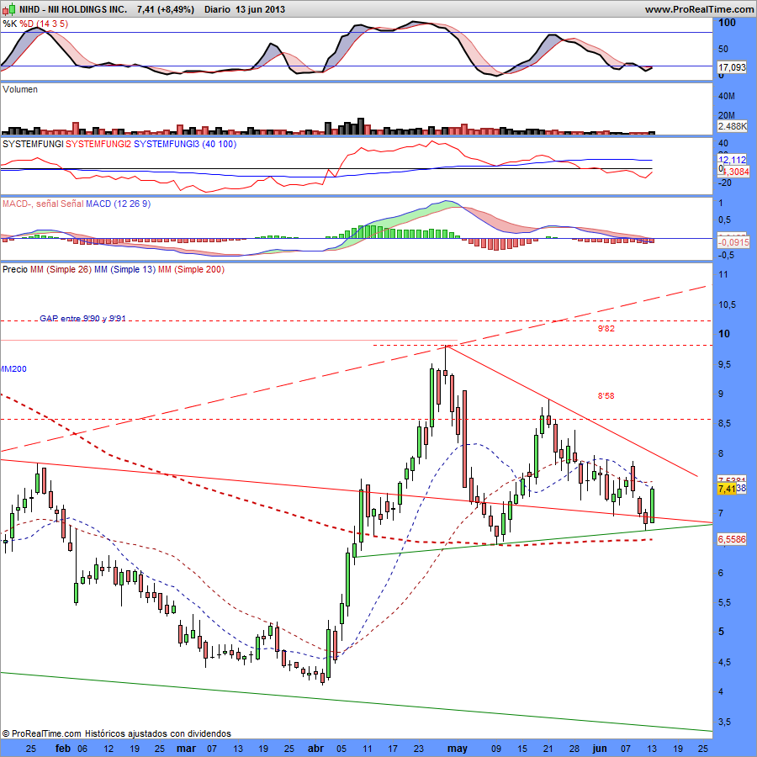Image resolution: width=757 pixels, height=757 pixels.
Task: Click the 'MM (Simple 13)' label
Action: coord(125,269)
